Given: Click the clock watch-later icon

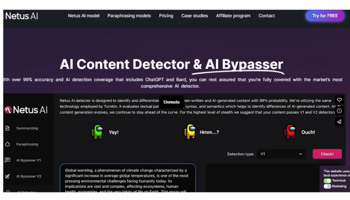Looking at the screenshot, I should coord(339,110).
